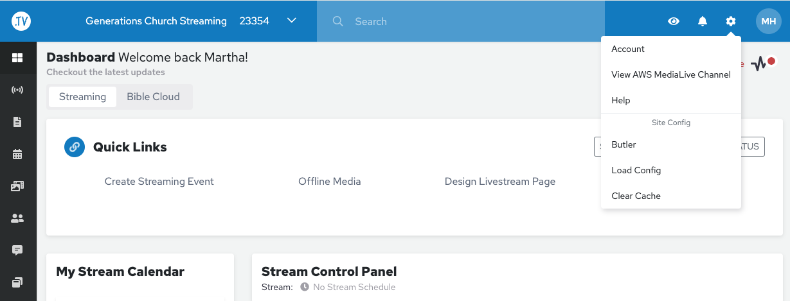790x301 pixels.
Task: Choose Account from the settings menu
Action: coord(628,49)
